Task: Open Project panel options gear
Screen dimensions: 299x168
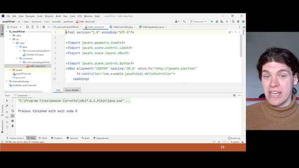Action: pyautogui.click(x=43, y=27)
